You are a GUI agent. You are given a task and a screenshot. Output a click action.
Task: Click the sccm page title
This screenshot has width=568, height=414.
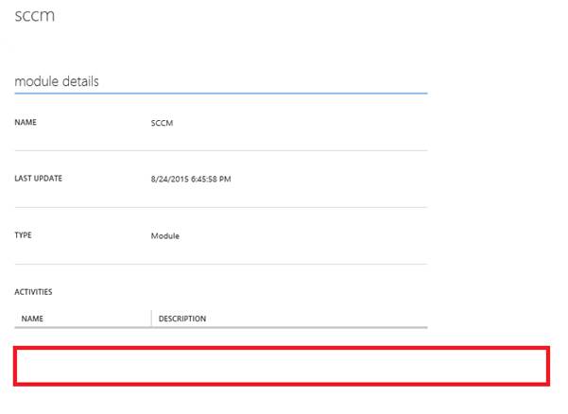pyautogui.click(x=35, y=16)
